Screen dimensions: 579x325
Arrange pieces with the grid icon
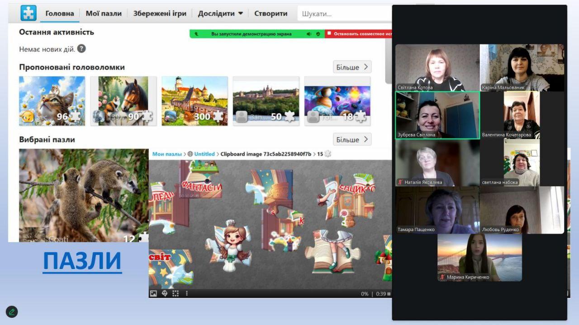click(176, 293)
